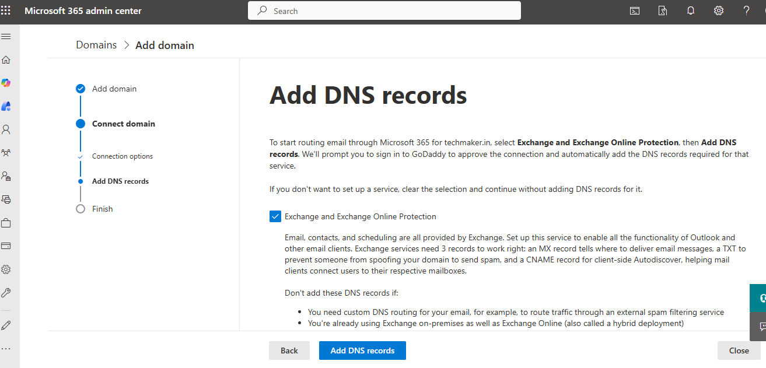Close the Add domain wizard
The height and width of the screenshot is (368, 766).
tap(739, 351)
